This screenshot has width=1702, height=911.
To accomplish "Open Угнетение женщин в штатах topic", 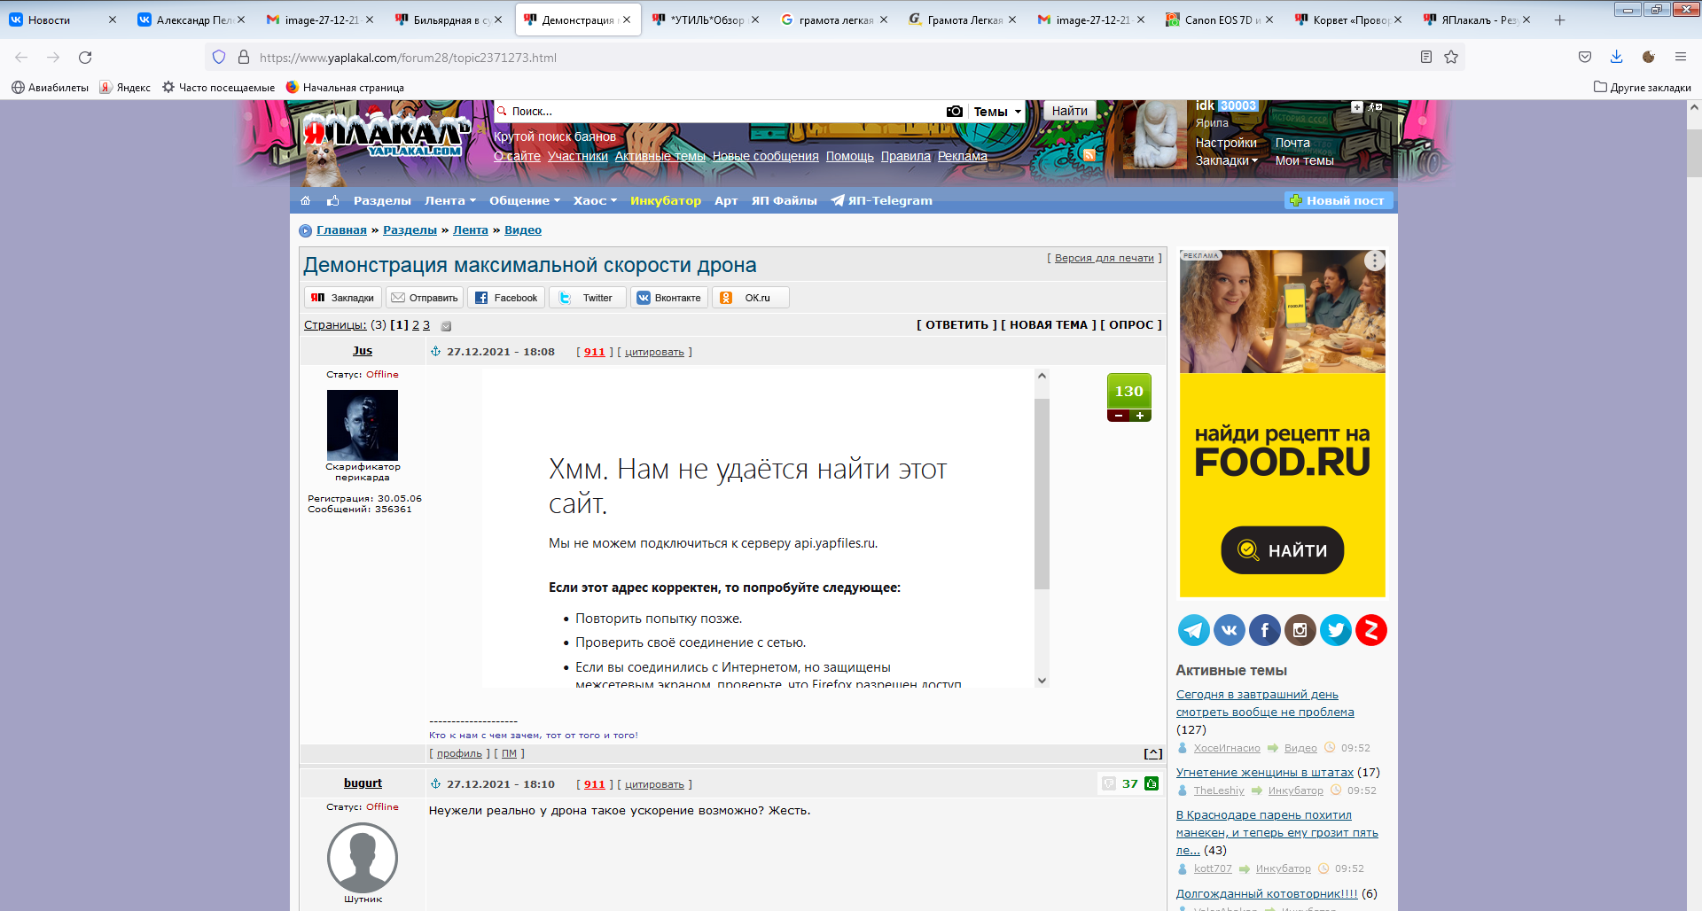I will [1265, 773].
